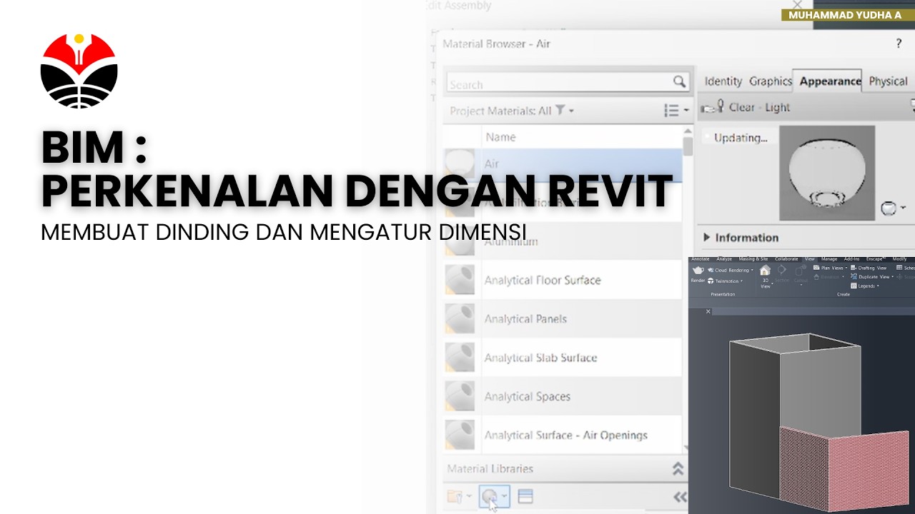Switch to the Analyze ribbon tab
The image size is (915, 514).
tap(724, 259)
